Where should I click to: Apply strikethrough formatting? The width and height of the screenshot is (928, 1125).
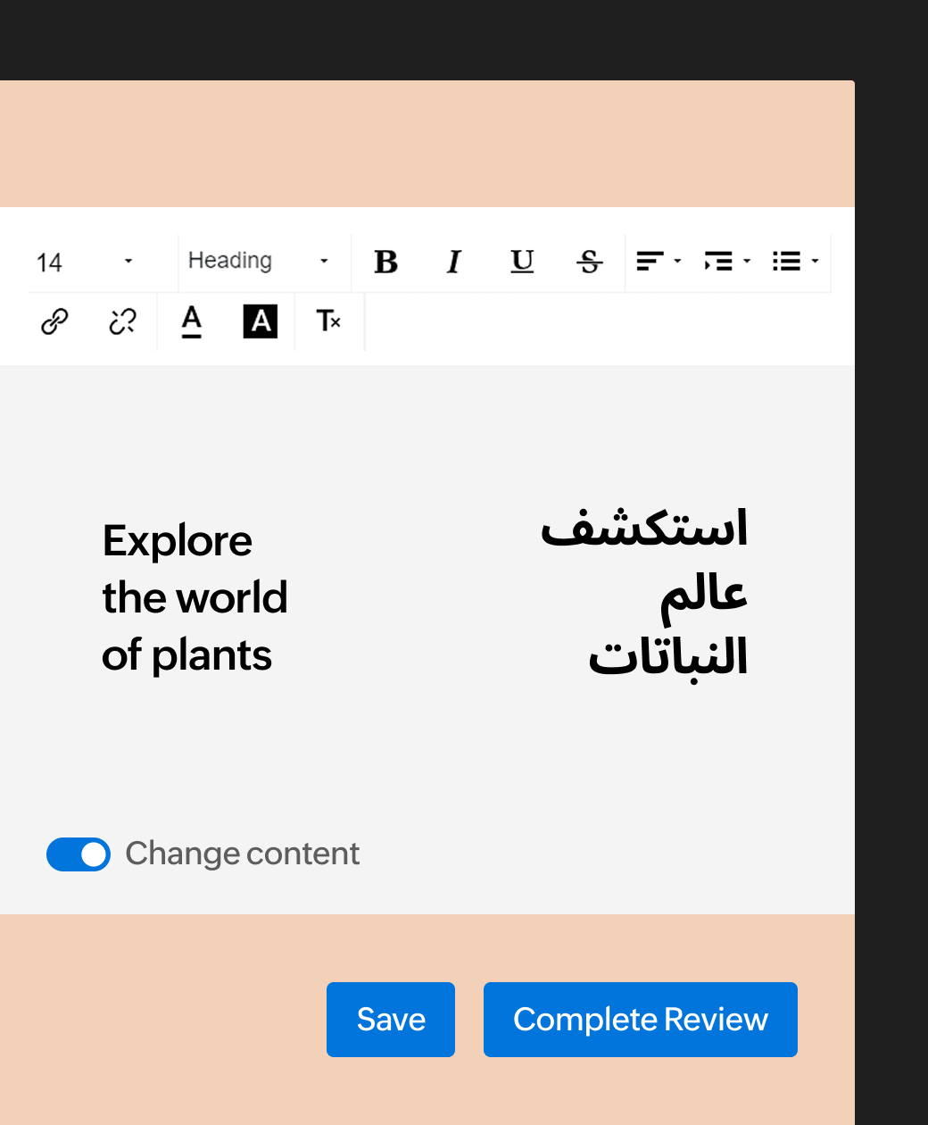(589, 262)
